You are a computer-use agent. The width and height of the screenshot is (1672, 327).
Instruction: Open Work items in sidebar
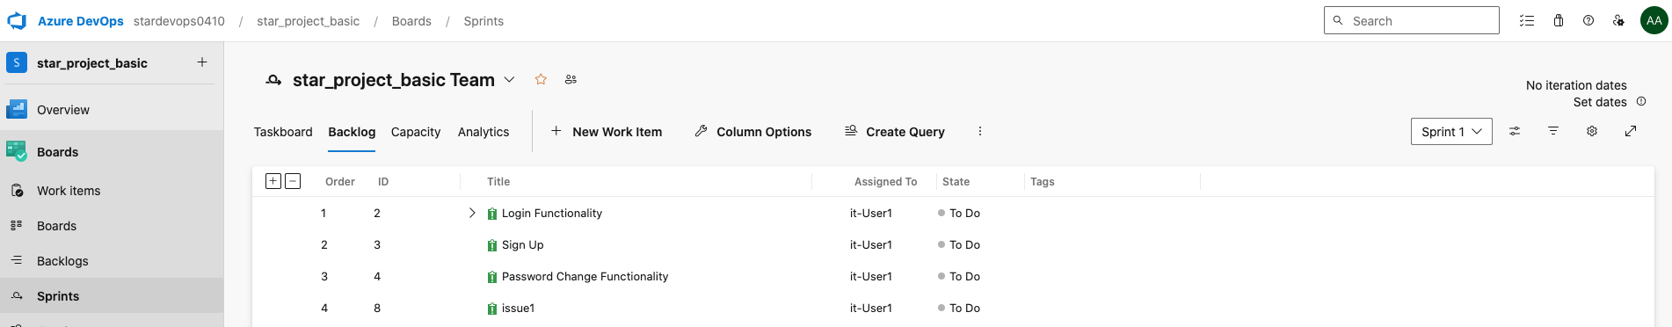(112, 191)
